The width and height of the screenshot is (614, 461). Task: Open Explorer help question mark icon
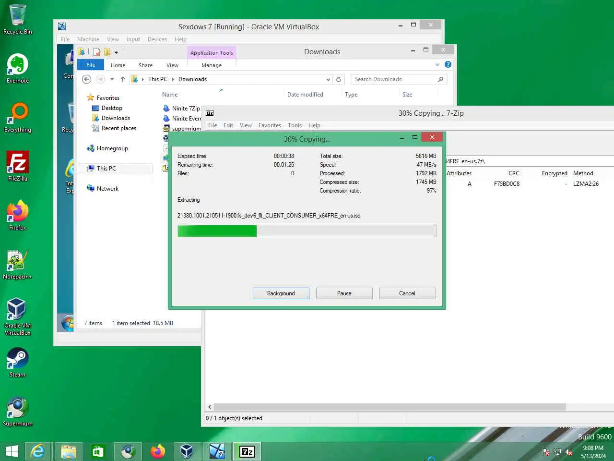pos(448,64)
